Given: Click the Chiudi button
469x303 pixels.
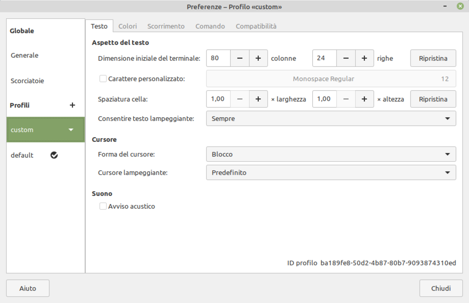Looking at the screenshot, I should [441, 288].
